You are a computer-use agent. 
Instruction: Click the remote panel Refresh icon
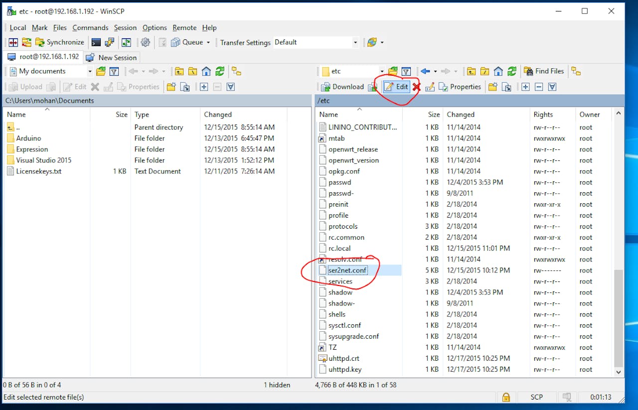(x=512, y=71)
